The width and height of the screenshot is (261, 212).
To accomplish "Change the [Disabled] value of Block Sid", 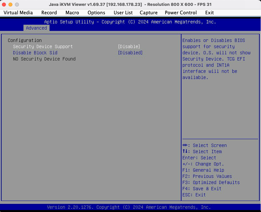I will (130, 53).
